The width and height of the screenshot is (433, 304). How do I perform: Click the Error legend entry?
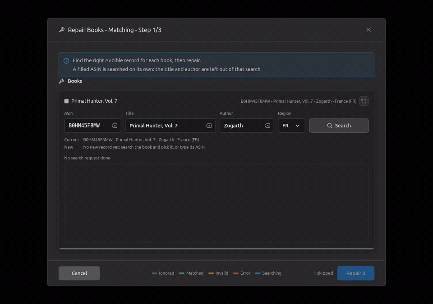tap(242, 273)
